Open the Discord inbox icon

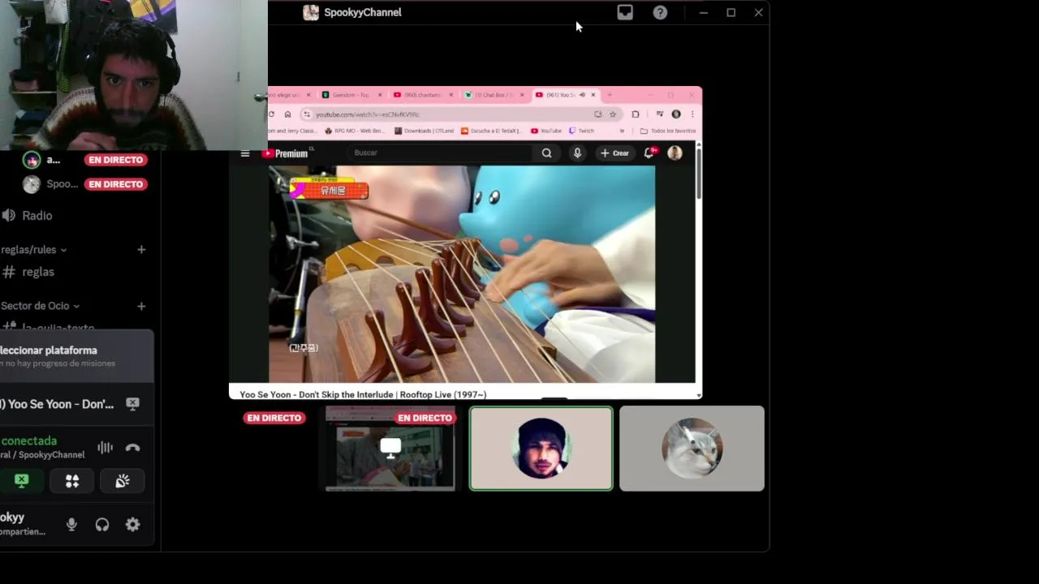624,12
